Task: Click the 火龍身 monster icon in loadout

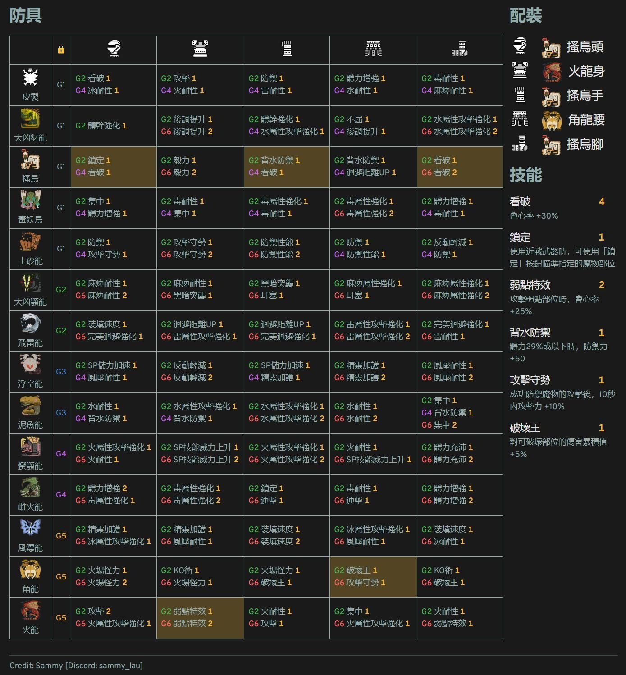Action: (552, 72)
